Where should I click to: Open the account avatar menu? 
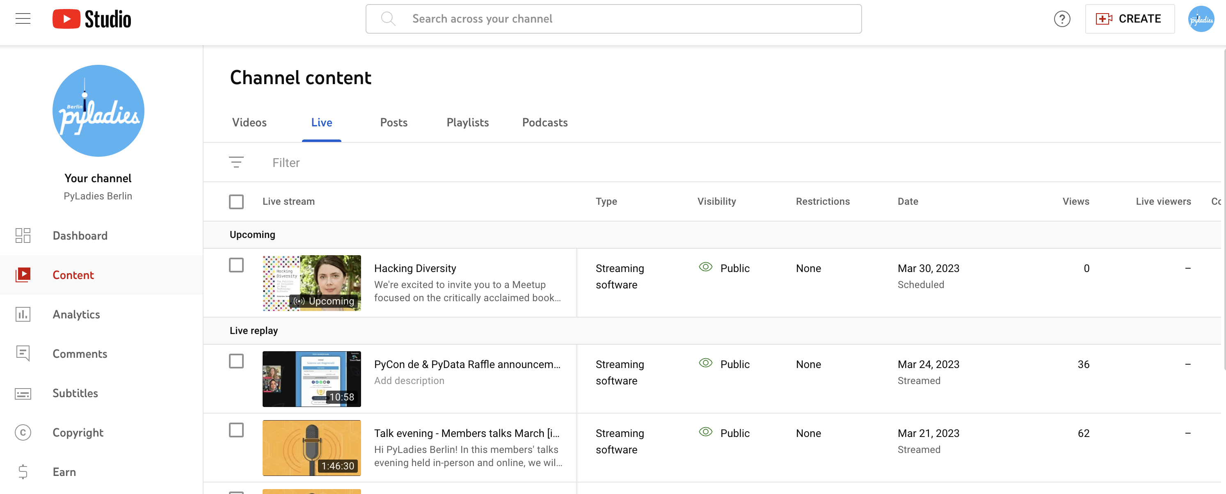1201,19
